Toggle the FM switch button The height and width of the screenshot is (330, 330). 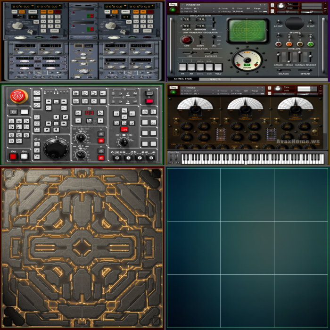(x=183, y=67)
